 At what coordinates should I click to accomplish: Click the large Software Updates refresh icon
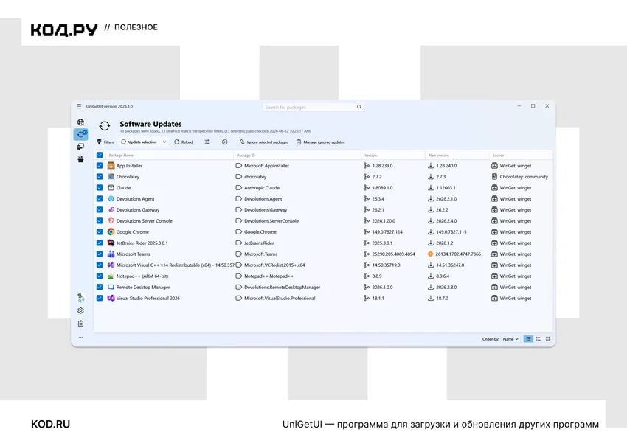(105, 126)
